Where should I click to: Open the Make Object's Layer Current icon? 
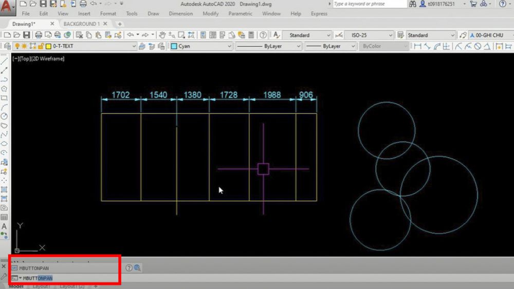click(142, 47)
